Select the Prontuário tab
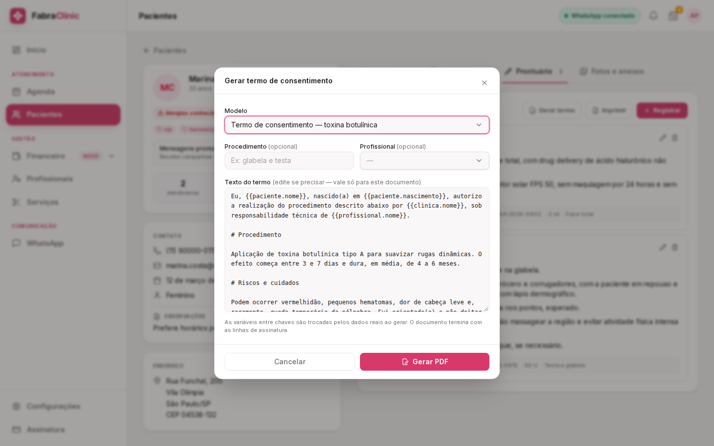 click(x=535, y=71)
